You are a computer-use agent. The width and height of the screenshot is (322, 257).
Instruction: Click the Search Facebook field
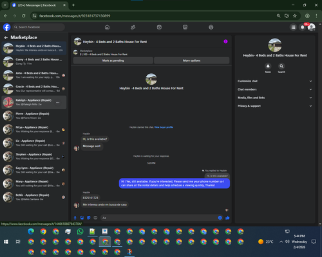click(39, 27)
